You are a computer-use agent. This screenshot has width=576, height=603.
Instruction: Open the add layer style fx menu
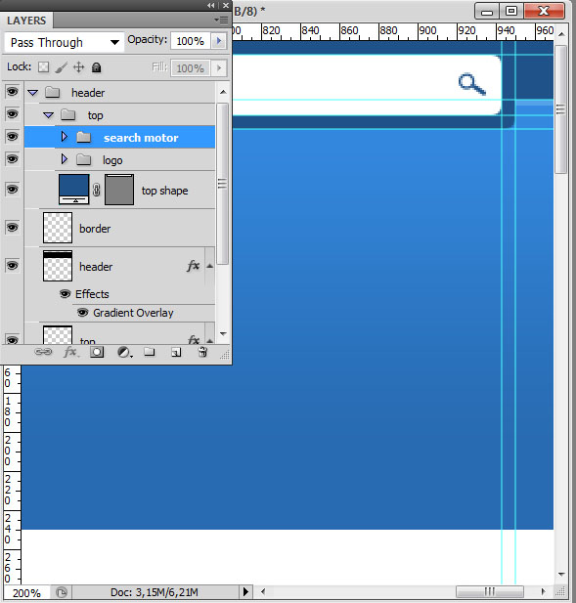coord(70,352)
